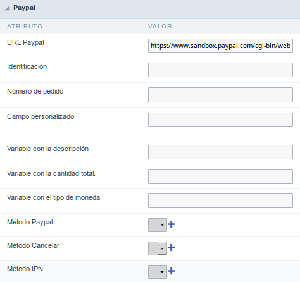The image size is (300, 282).
Task: Click the plus icon beside Método IPN
Action: click(x=172, y=271)
